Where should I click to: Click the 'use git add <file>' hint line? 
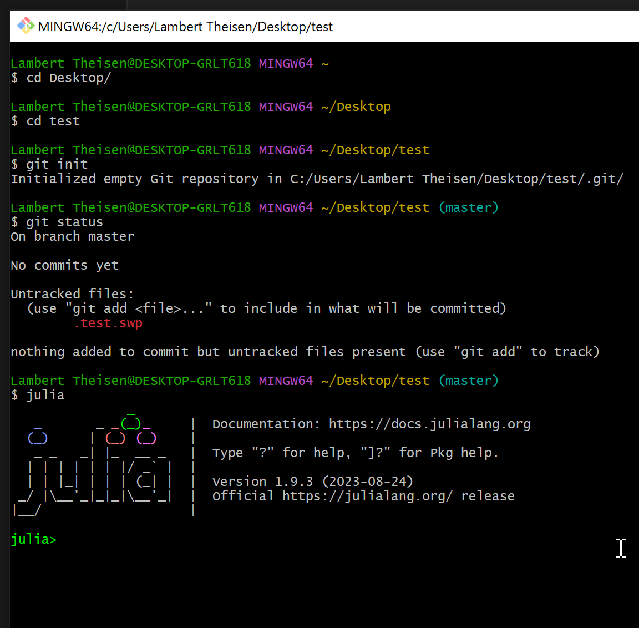point(266,308)
